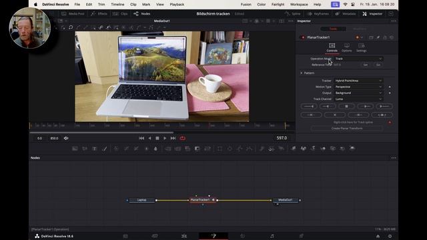
Task: Open the Edit page icon
Action: coord(184,236)
